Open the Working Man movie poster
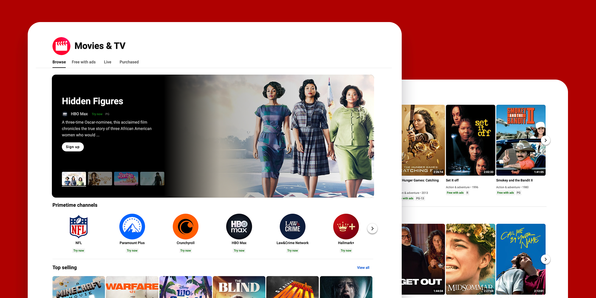This screenshot has width=596, height=298. coord(293,287)
